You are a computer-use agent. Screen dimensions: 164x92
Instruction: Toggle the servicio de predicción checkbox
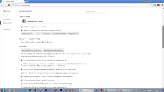click(x=22, y=65)
